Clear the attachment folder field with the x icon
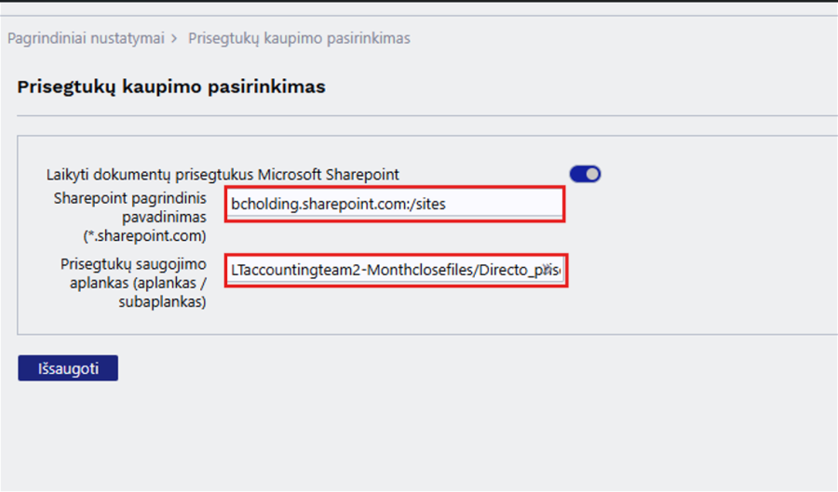Viewport: 838px width, 492px height. click(x=548, y=269)
